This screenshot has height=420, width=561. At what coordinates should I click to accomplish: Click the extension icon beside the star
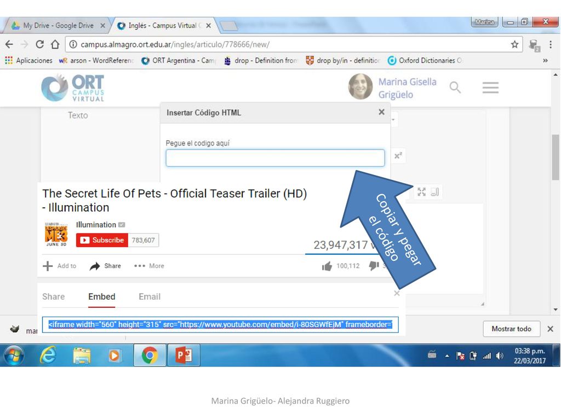click(x=534, y=45)
